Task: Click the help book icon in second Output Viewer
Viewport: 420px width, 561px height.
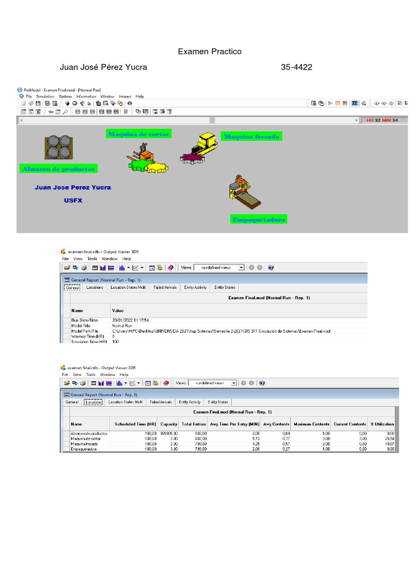Action: [166, 383]
